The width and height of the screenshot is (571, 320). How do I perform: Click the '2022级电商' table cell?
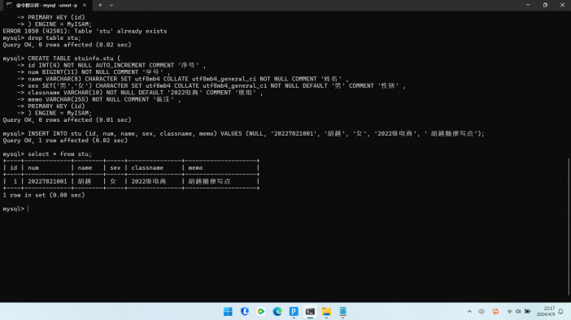(x=149, y=181)
